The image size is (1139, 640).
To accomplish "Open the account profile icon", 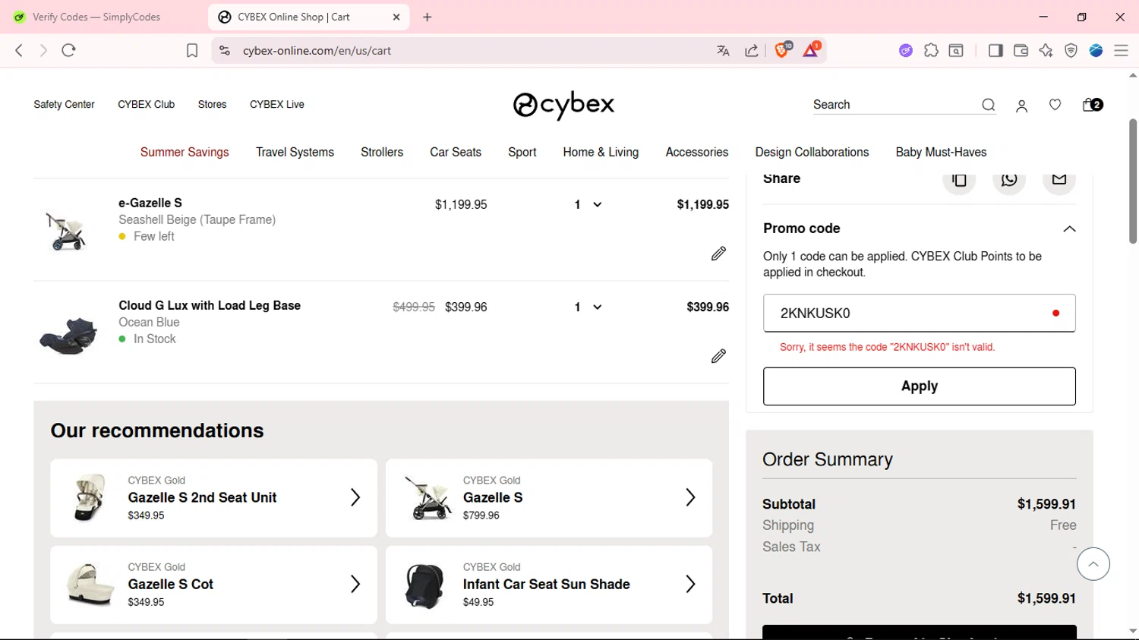I will pyautogui.click(x=1021, y=106).
